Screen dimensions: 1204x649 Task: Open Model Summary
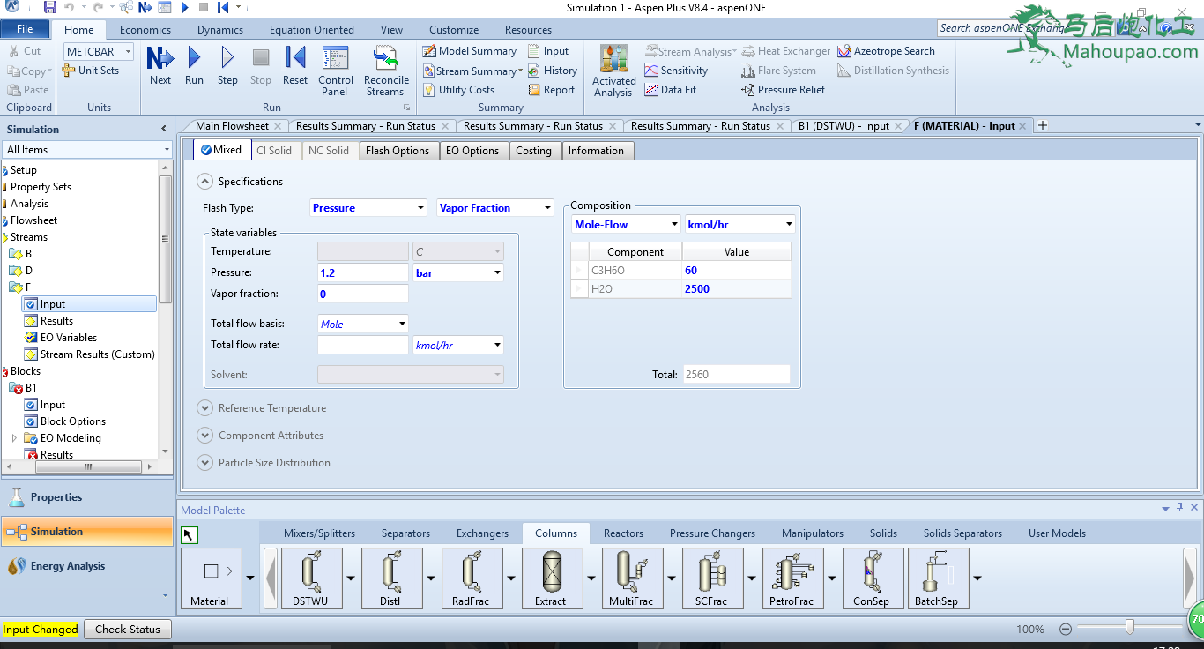point(470,51)
